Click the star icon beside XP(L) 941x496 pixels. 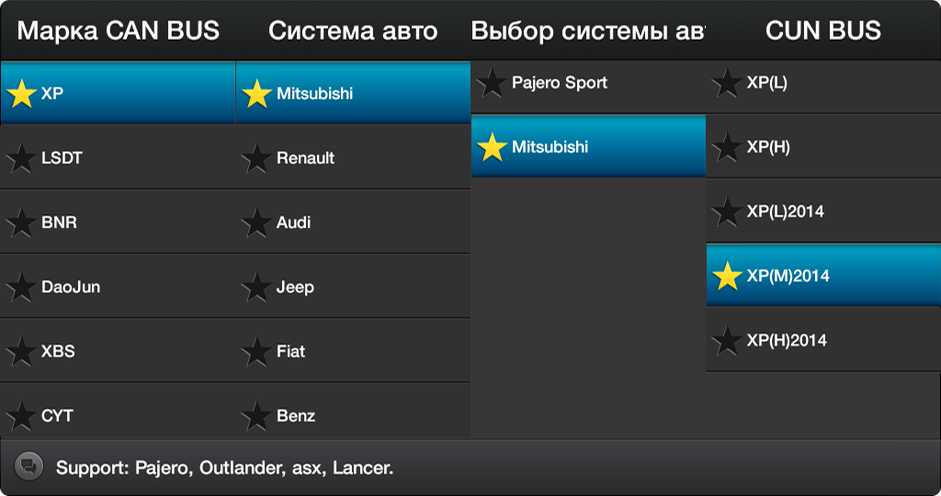tap(727, 83)
